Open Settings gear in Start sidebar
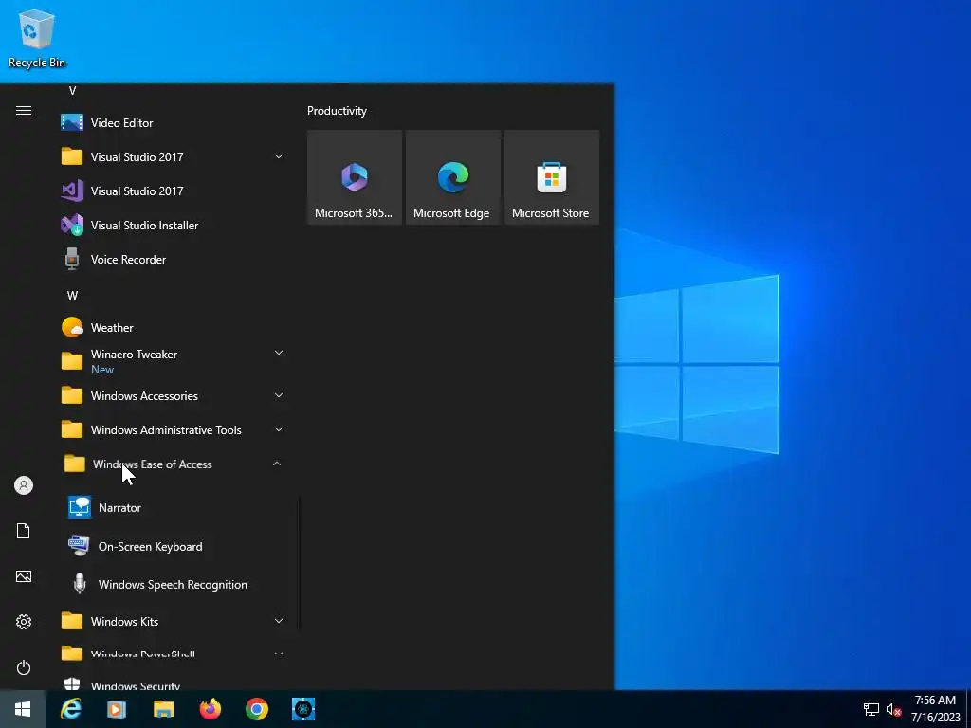The height and width of the screenshot is (728, 971). coord(24,622)
